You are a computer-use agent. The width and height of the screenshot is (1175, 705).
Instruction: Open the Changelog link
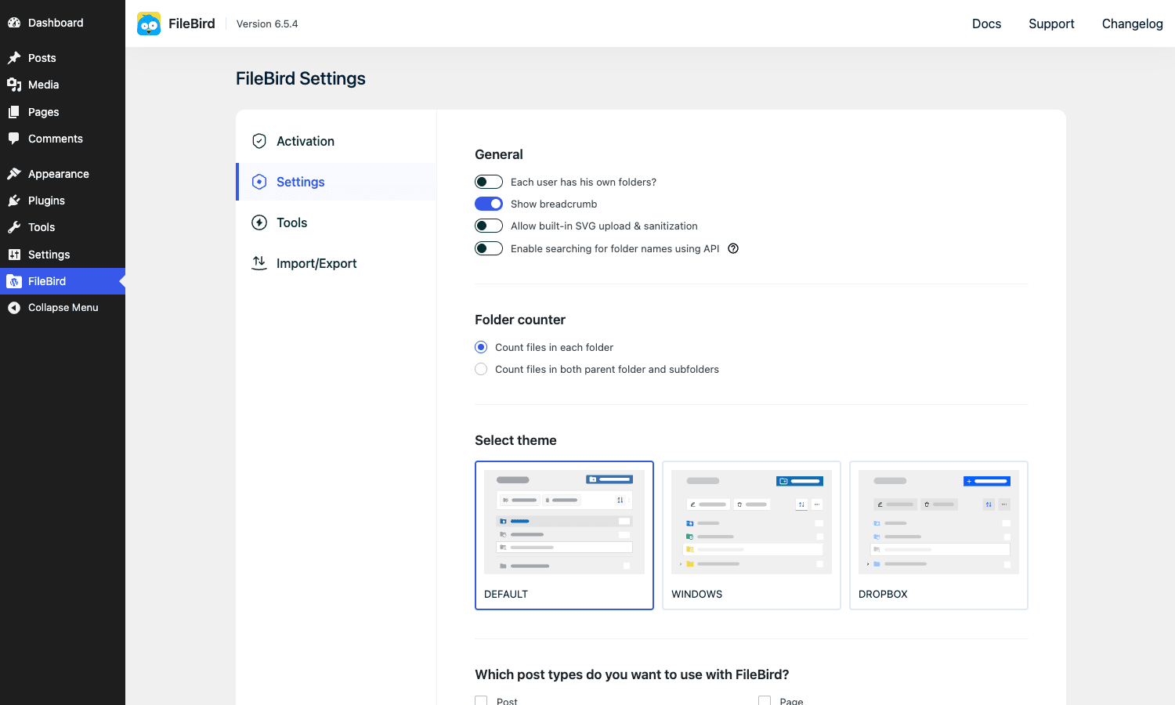coord(1132,23)
